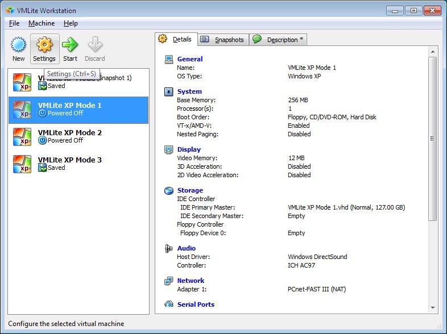Click Powered Off icon of VMLite XP Mode 1
The image size is (447, 334).
click(x=43, y=113)
